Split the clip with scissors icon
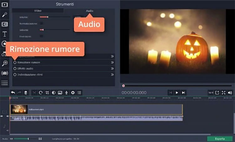The width and height of the screenshot is (235, 142). pyautogui.click(x=34, y=93)
